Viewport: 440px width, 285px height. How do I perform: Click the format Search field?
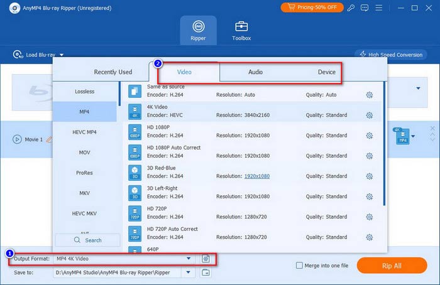click(87, 240)
